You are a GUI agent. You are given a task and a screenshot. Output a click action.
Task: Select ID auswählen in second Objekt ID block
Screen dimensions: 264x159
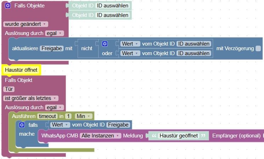tap(113, 15)
